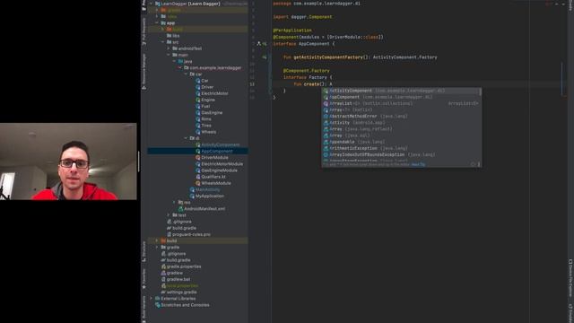
Task: Open the Structure tool window tab
Action: [143, 251]
